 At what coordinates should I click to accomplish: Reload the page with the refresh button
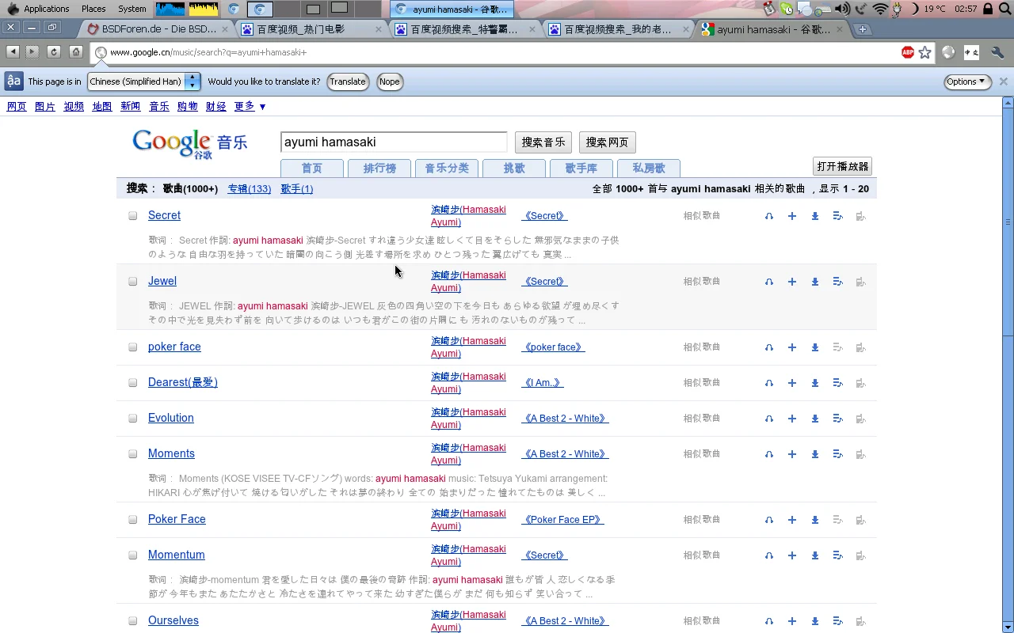pos(54,51)
